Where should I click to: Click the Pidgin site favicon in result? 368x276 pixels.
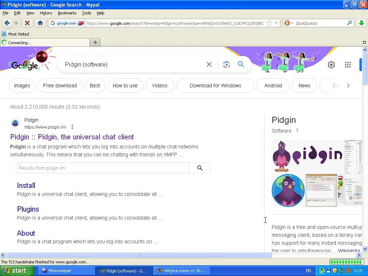click(x=15, y=123)
